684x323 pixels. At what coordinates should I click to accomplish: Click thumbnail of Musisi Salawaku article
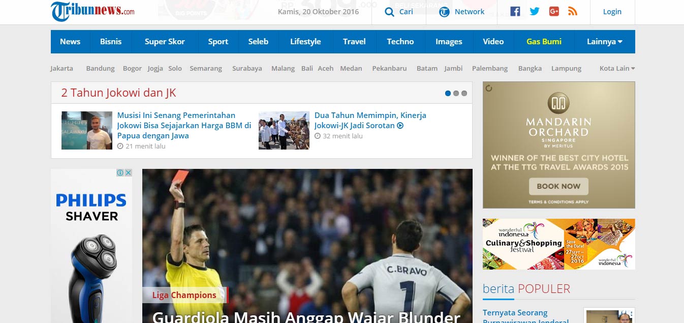87,130
